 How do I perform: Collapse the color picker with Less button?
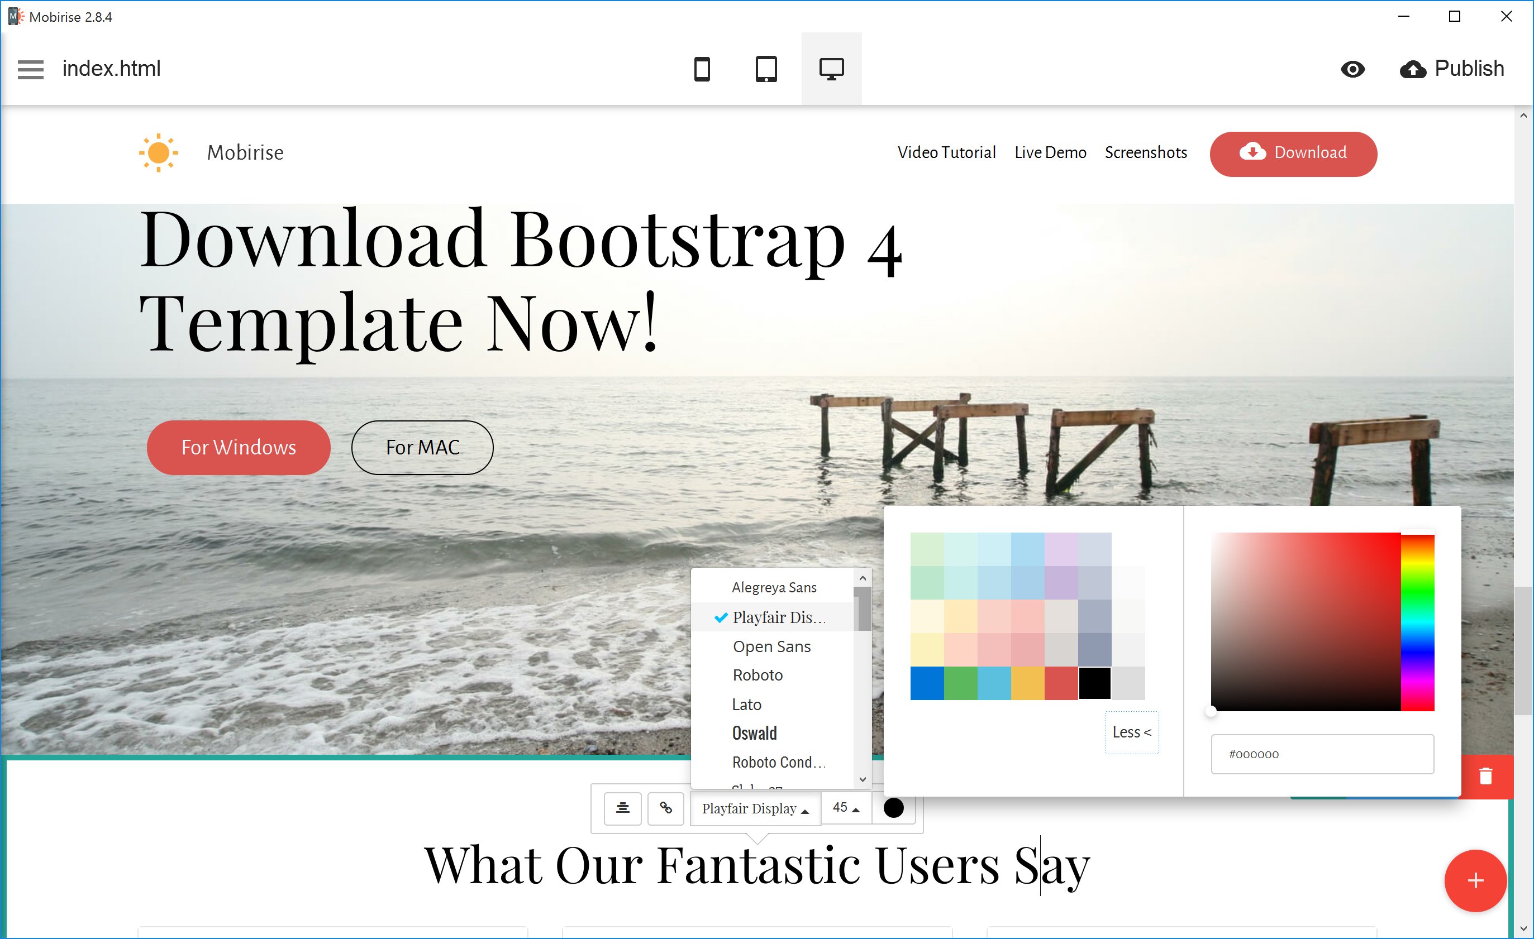coord(1131,732)
